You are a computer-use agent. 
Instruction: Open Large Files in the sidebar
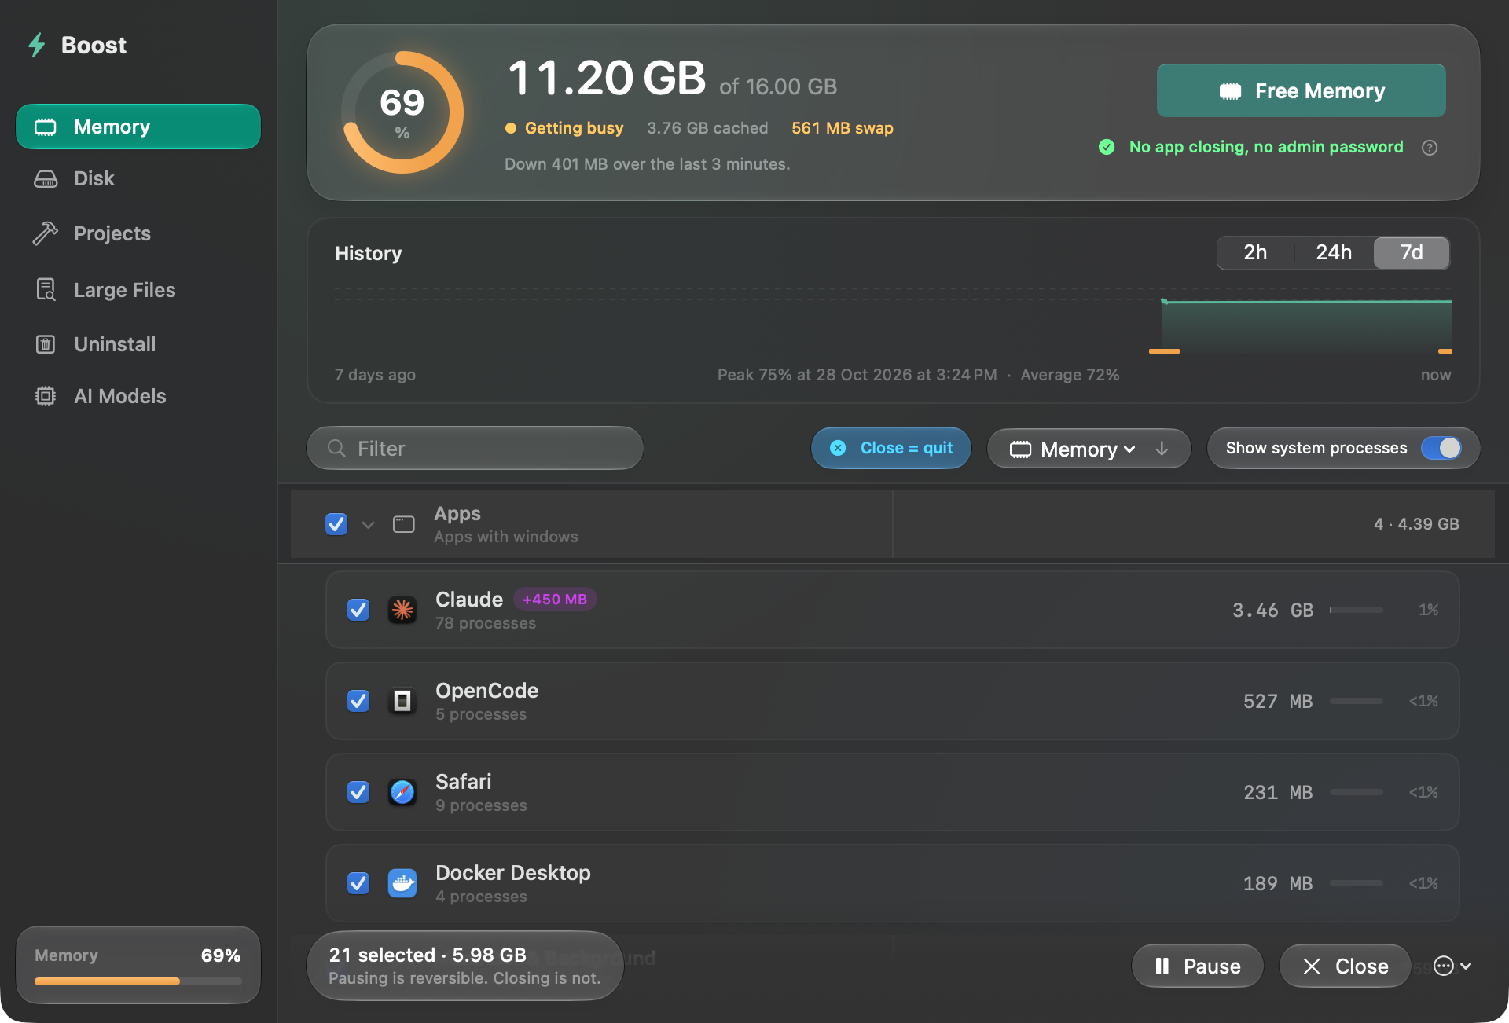tap(138, 290)
